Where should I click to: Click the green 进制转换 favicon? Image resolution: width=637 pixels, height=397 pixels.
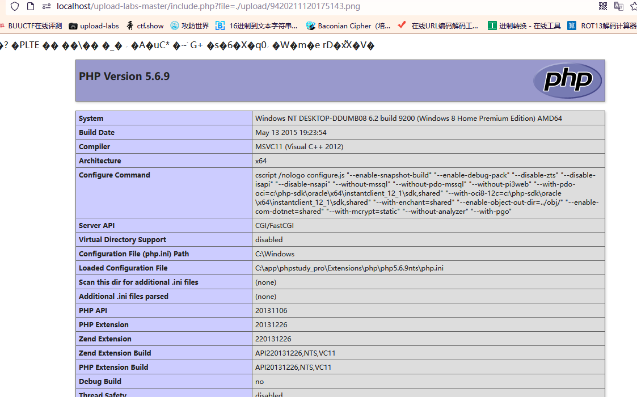click(492, 26)
